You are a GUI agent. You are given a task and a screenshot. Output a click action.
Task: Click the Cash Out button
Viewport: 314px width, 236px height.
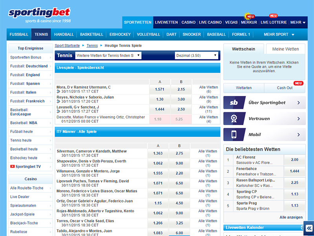[x=285, y=88]
